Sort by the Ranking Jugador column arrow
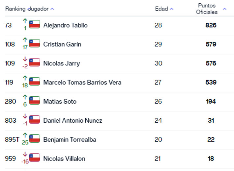 (x=52, y=9)
